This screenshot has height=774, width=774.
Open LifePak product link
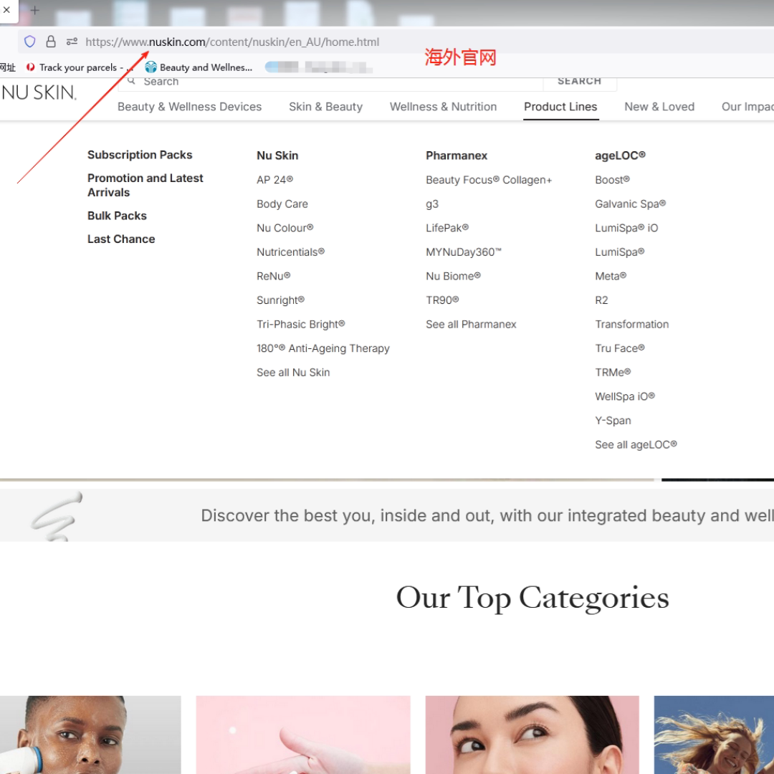click(x=447, y=228)
